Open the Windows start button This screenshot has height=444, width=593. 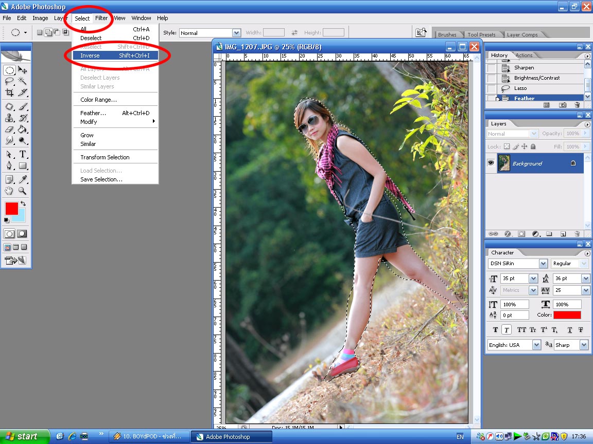click(x=25, y=436)
